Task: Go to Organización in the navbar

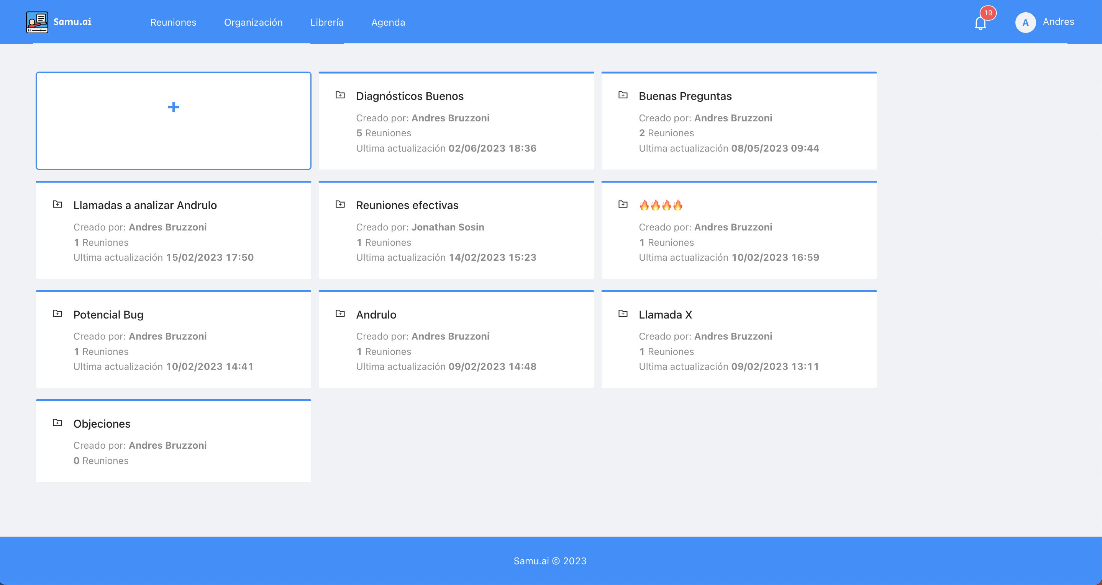Action: (253, 22)
